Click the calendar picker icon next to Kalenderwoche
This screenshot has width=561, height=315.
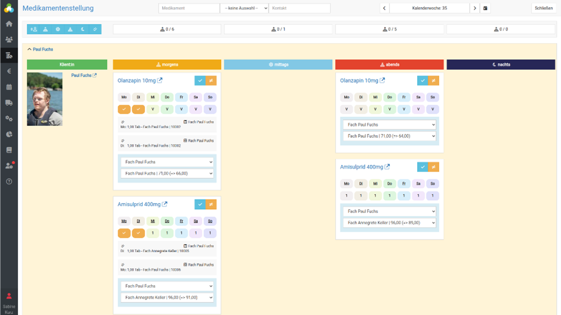pyautogui.click(x=486, y=8)
